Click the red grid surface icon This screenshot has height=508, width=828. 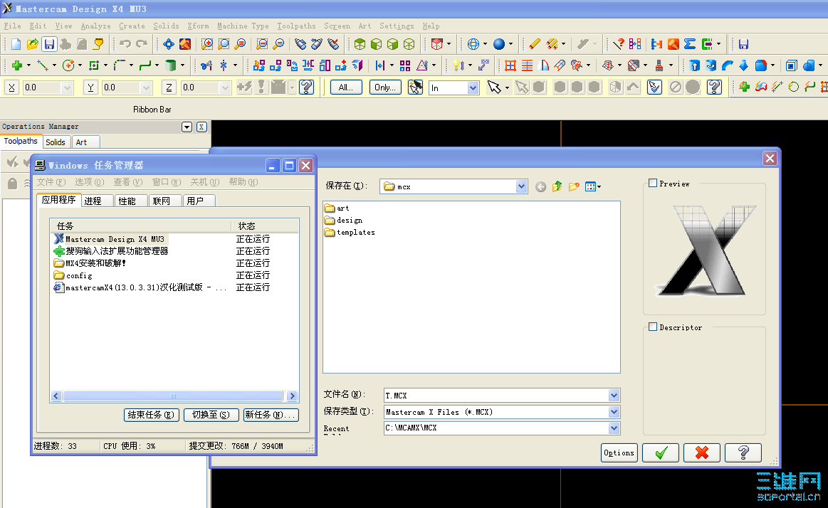pos(510,65)
